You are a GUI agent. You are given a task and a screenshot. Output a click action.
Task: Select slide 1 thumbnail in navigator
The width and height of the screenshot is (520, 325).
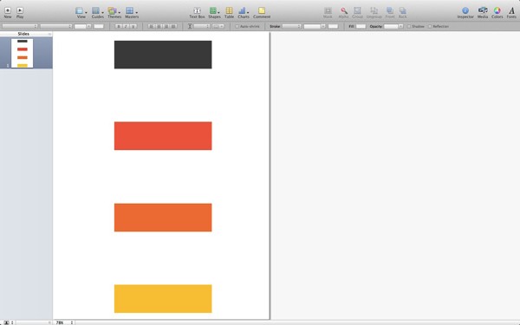(23, 53)
